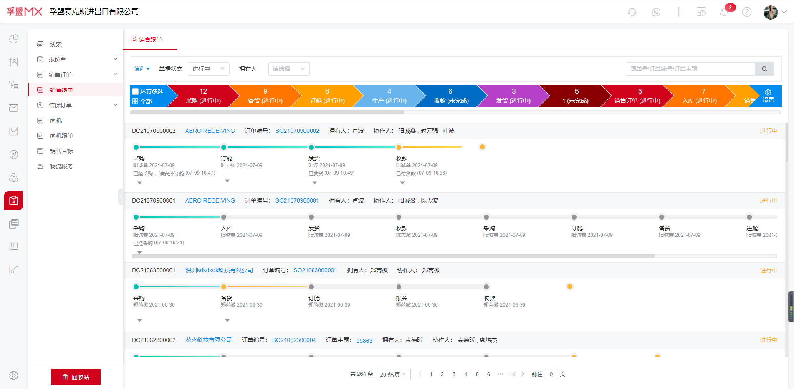The width and height of the screenshot is (794, 389).
Task: Open the 拥有人 请选择 dropdown
Action: click(x=288, y=69)
